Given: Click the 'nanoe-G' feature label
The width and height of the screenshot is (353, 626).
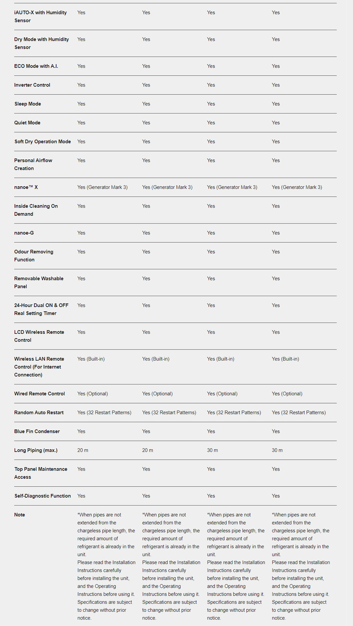Looking at the screenshot, I should click(x=24, y=233).
